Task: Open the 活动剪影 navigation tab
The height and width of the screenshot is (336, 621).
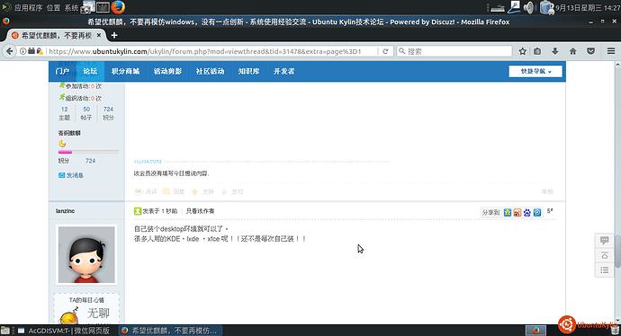Action: (167, 71)
